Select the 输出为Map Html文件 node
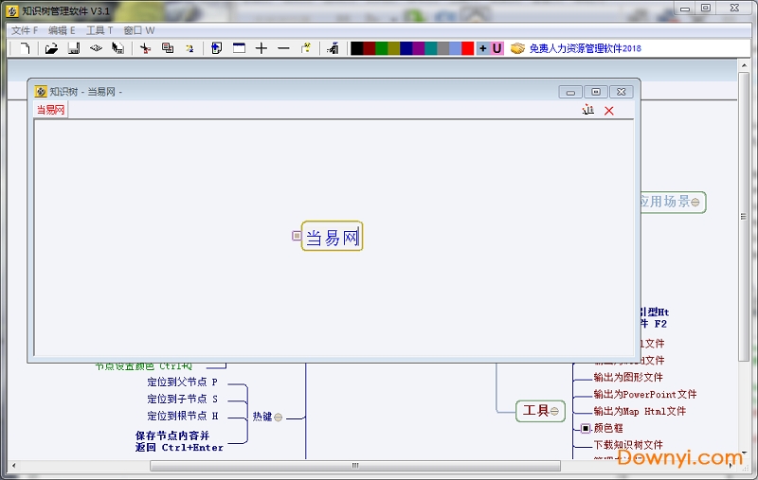This screenshot has height=480, width=758. (x=640, y=412)
